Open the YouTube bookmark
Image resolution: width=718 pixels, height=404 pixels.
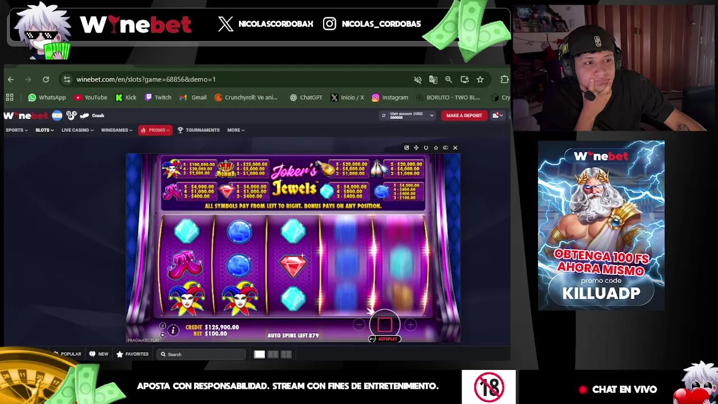[91, 98]
